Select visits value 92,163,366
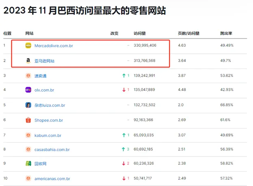253x186 pixels. click(x=143, y=120)
